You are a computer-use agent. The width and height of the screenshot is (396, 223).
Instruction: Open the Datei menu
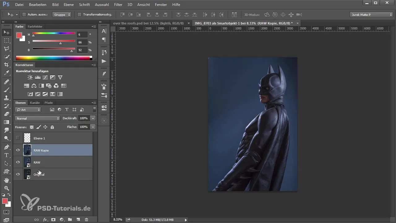(19, 5)
